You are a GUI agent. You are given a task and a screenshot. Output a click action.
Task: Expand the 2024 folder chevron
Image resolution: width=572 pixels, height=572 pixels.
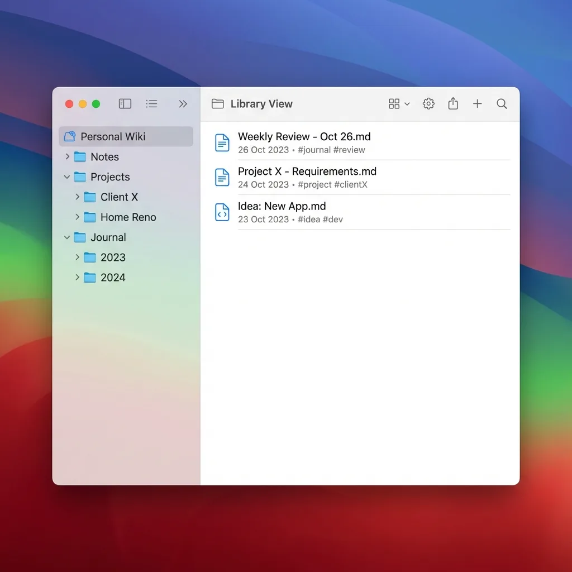tap(78, 278)
